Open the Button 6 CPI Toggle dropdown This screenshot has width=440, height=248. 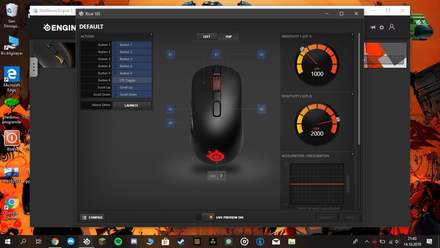coord(132,80)
